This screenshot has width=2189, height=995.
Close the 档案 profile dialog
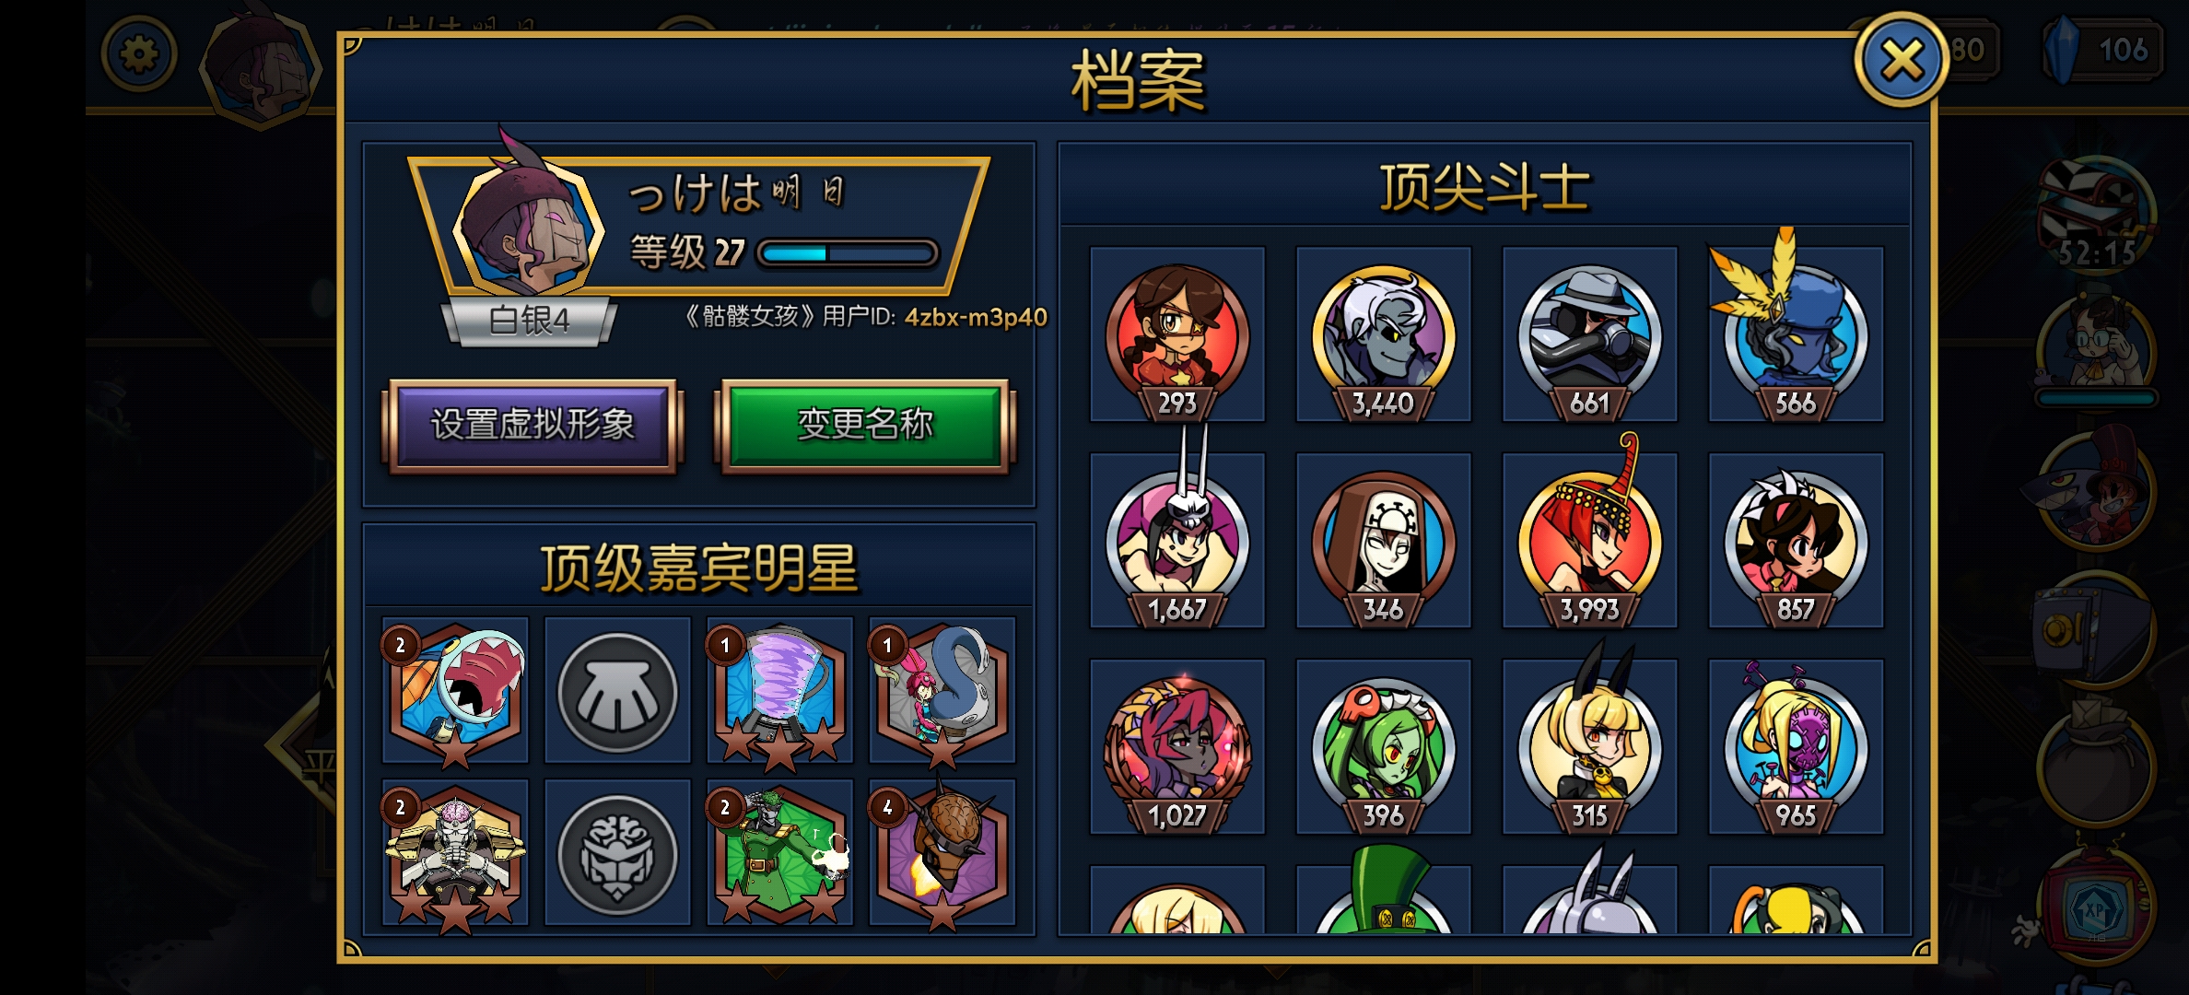pos(1902,61)
